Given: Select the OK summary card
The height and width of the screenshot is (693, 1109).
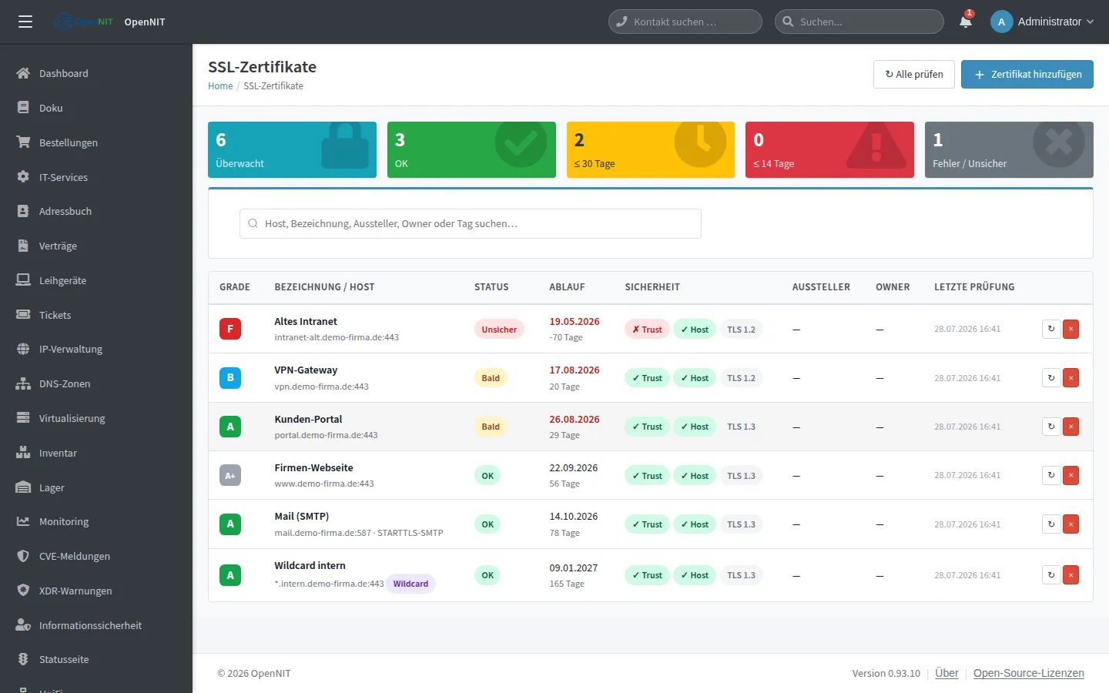Looking at the screenshot, I should pos(471,149).
